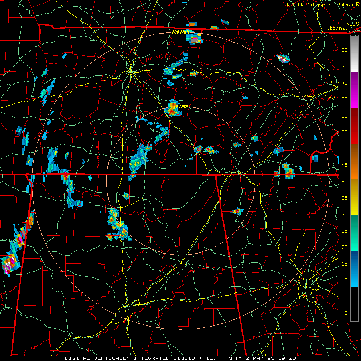361x361 pixels.
Task: Pick the purple band of the VIL scale
Action: (354, 81)
